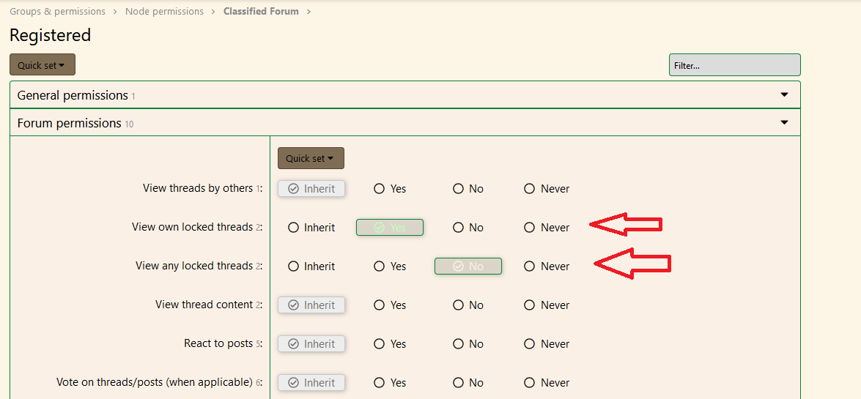Select Never for Vote on threads/posts
Image resolution: width=861 pixels, height=399 pixels.
tap(547, 383)
